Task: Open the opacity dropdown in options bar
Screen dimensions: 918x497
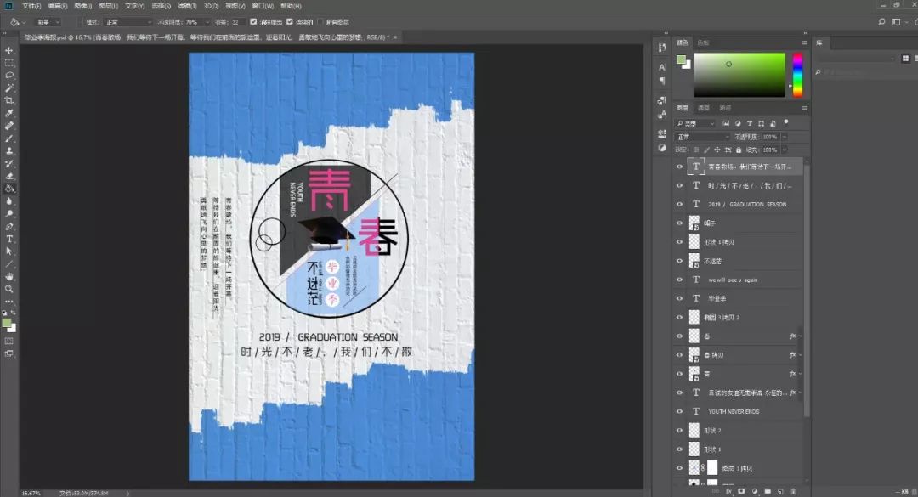Action: pyautogui.click(x=207, y=21)
